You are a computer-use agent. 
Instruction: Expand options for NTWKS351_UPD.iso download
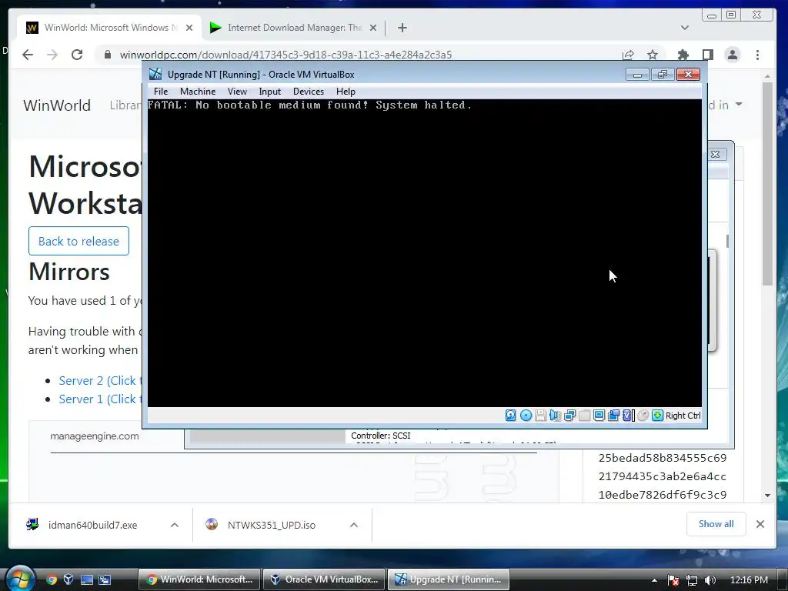[354, 525]
